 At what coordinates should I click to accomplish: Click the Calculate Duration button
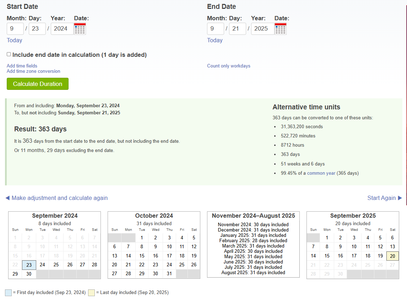(38, 84)
